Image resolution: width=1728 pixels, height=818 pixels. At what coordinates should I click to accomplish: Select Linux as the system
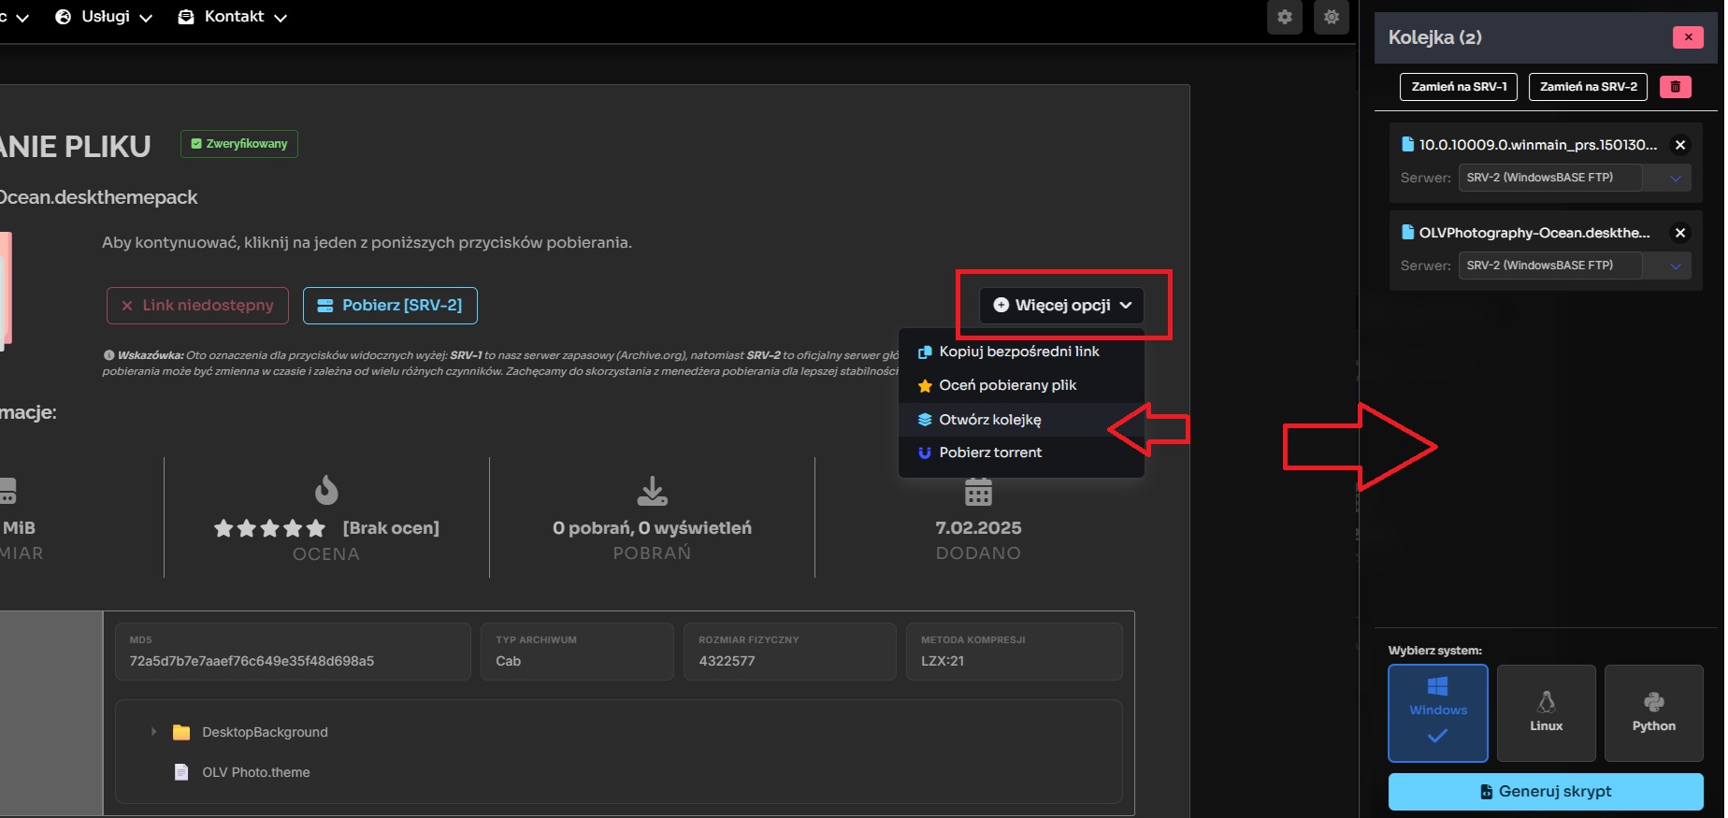click(1546, 712)
